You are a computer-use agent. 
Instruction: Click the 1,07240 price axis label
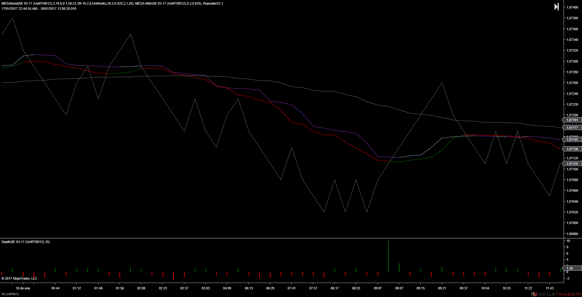572,94
